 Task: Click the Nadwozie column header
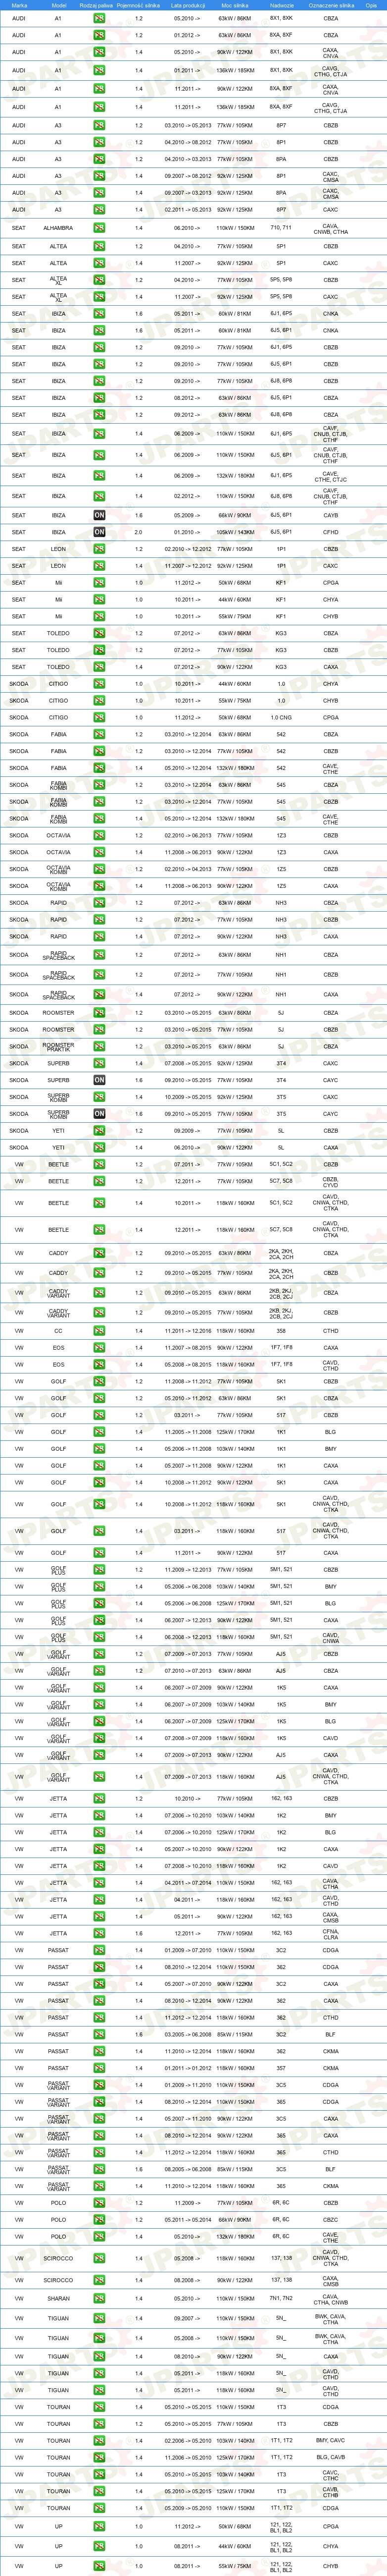pyautogui.click(x=282, y=5)
